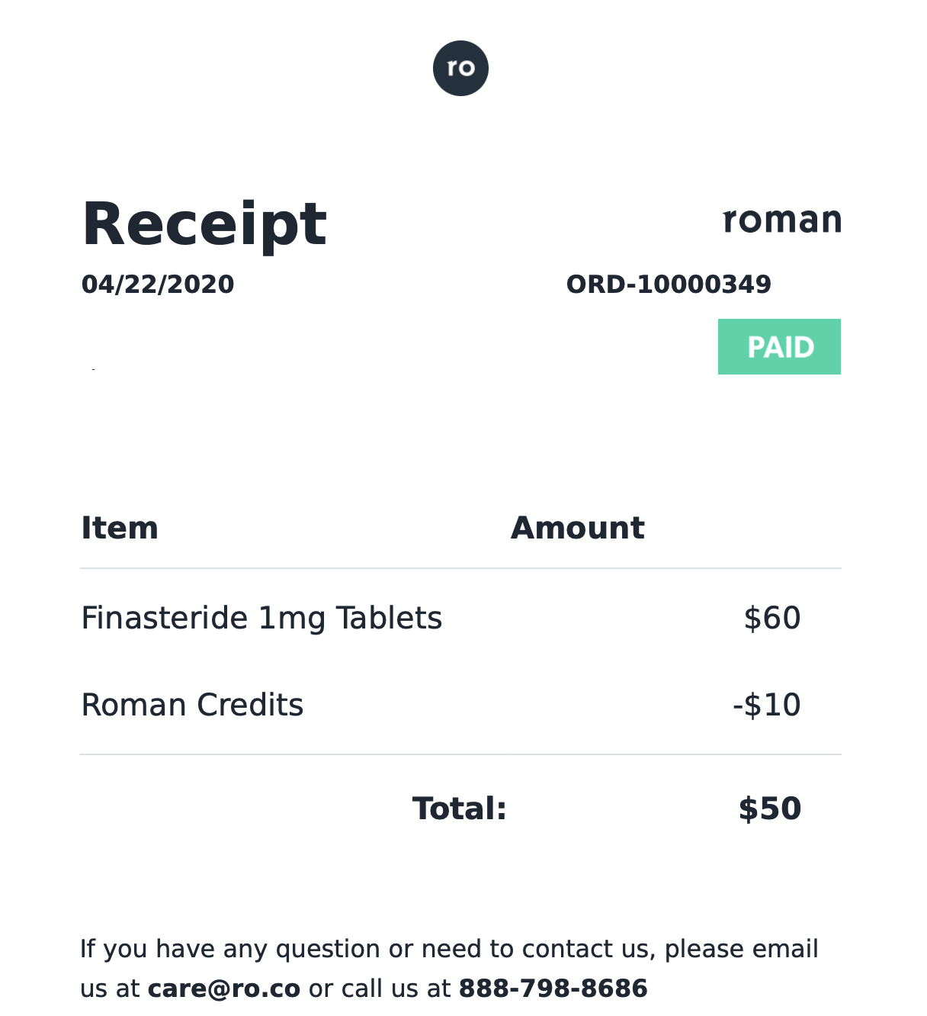Open the care@ro.co email link
Viewport: 927px width, 1016px height.
(x=224, y=989)
